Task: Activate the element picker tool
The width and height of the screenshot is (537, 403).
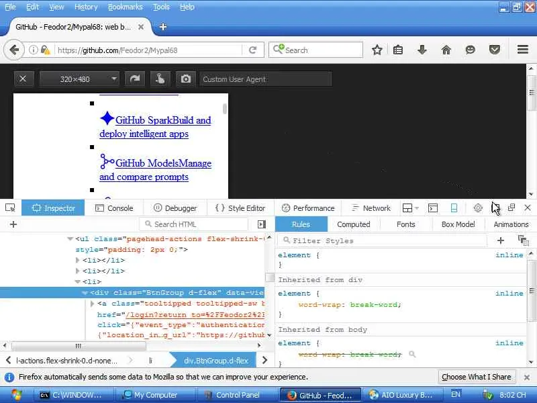Action: point(10,208)
